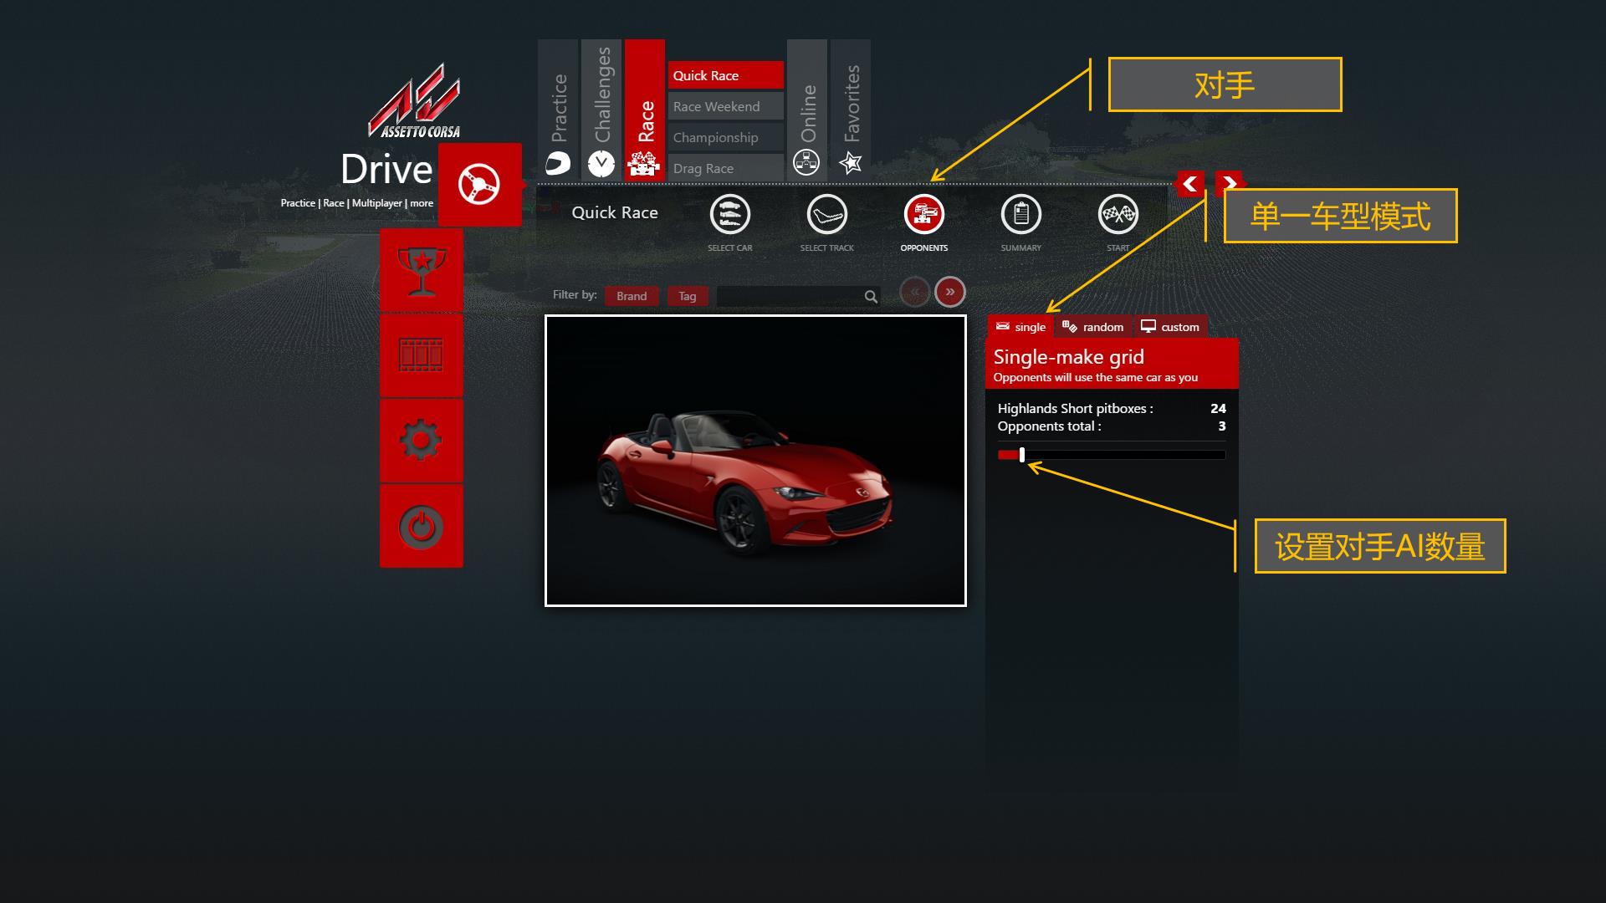The width and height of the screenshot is (1606, 903).
Task: Switch to custom grid tab
Action: pyautogui.click(x=1170, y=327)
